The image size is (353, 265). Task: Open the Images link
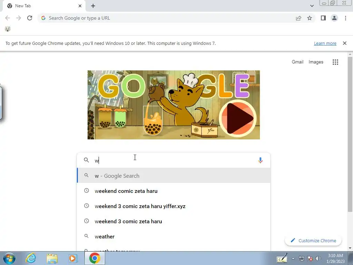pos(316,62)
